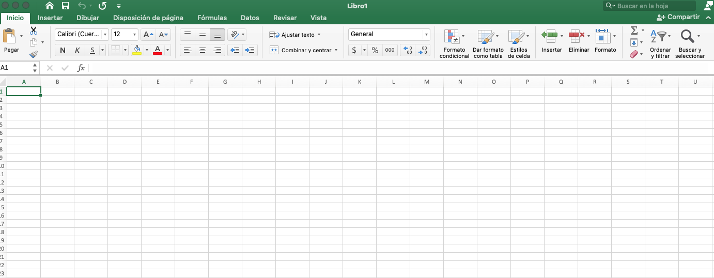Switch to the Fórmulas tab
714x278 pixels.
tap(212, 18)
